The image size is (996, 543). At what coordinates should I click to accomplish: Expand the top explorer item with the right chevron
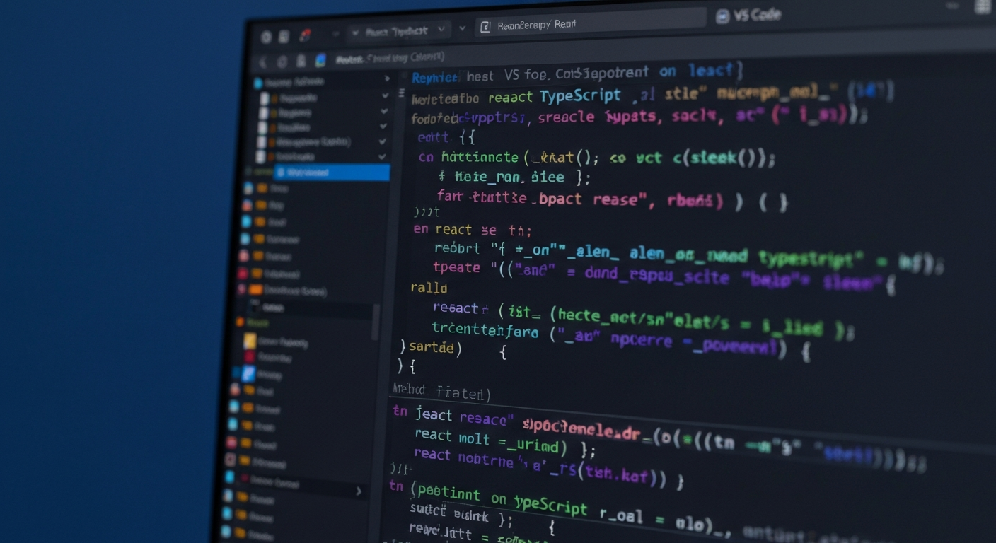pyautogui.click(x=387, y=78)
